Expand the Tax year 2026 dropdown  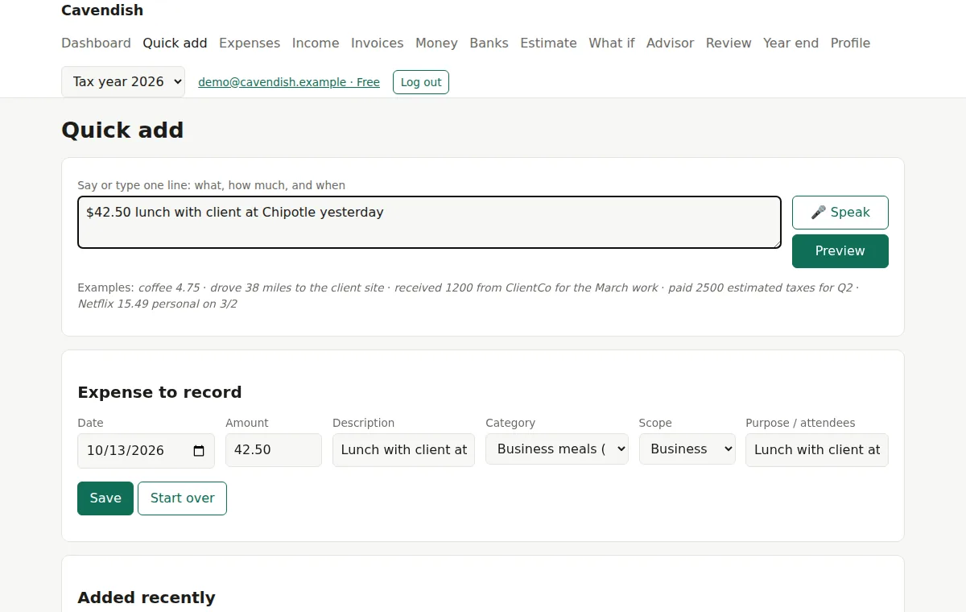pos(123,81)
